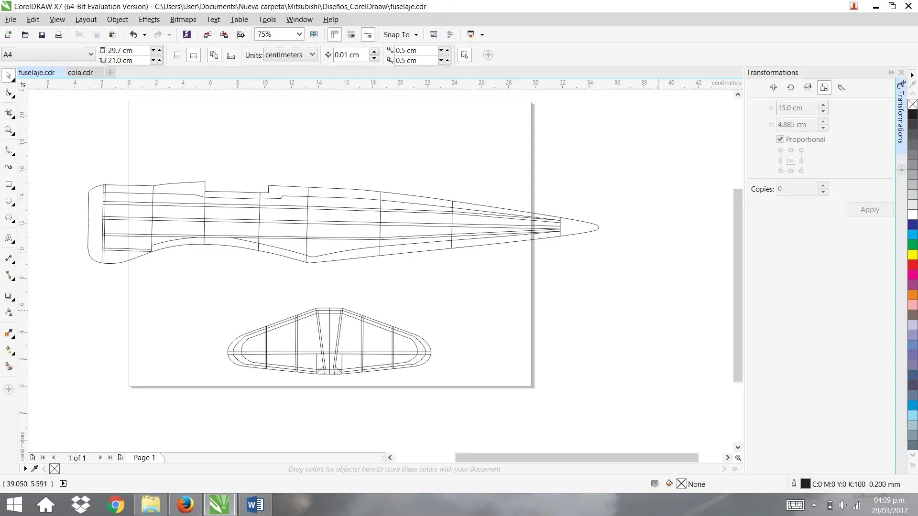Pick the yellow swatch in color palette
This screenshot has height=516, width=918.
coord(913,255)
